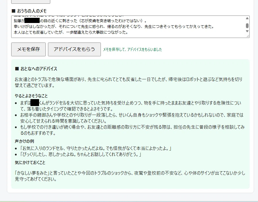258x202 pixels.
Task: Click the status message メモを保存して、アドバイスをもらいました
Action: point(132,49)
